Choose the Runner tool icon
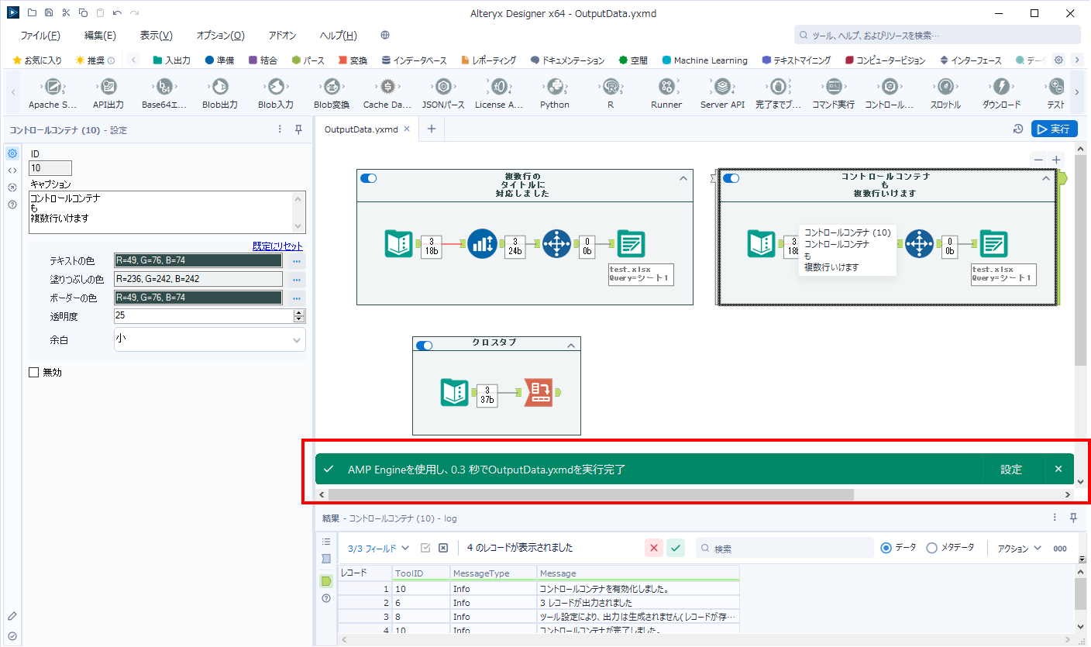The width and height of the screenshot is (1091, 647). tap(666, 87)
